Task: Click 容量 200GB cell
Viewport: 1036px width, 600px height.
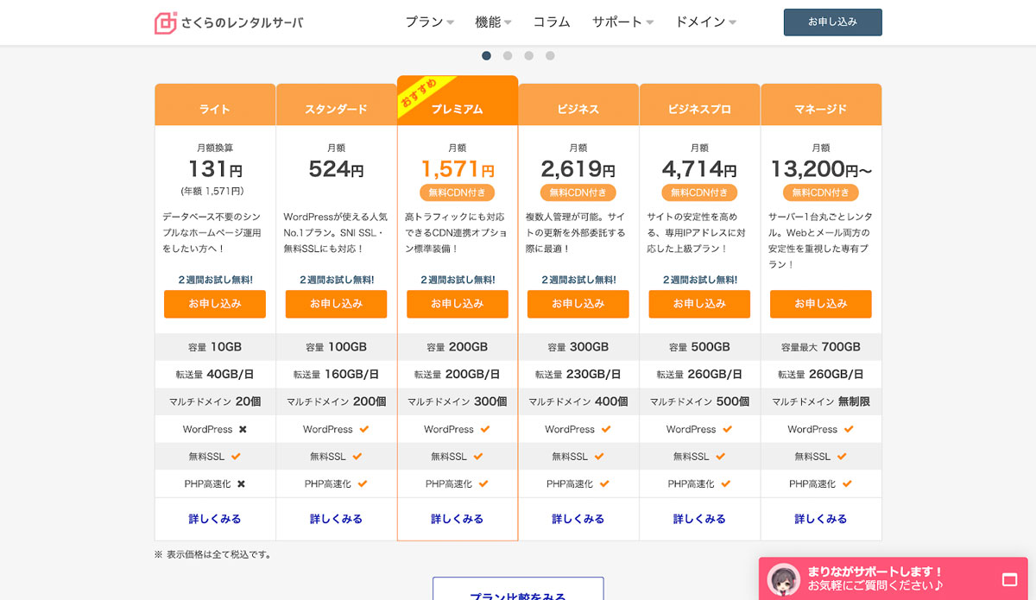Action: [458, 347]
